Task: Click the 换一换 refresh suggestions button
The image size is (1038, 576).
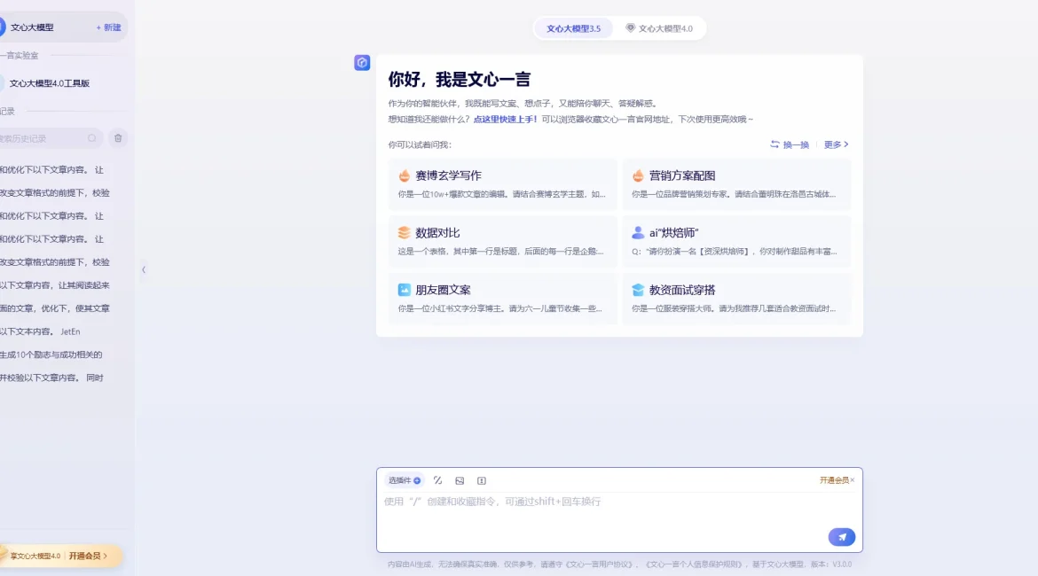Action: (x=789, y=144)
